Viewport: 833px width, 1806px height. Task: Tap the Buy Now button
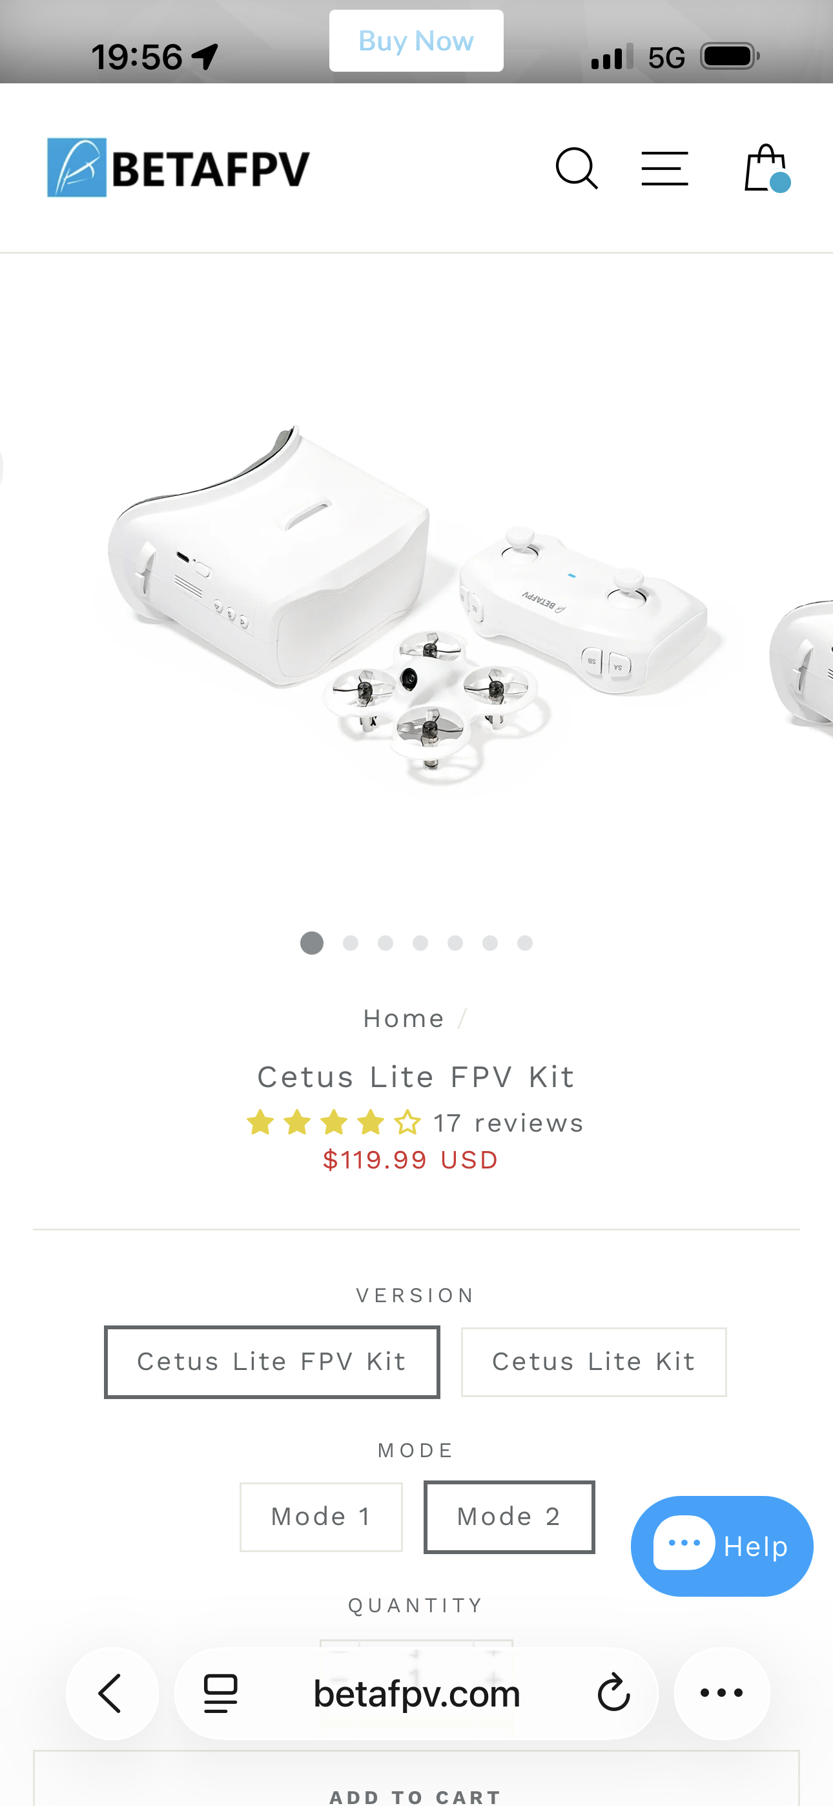click(416, 41)
